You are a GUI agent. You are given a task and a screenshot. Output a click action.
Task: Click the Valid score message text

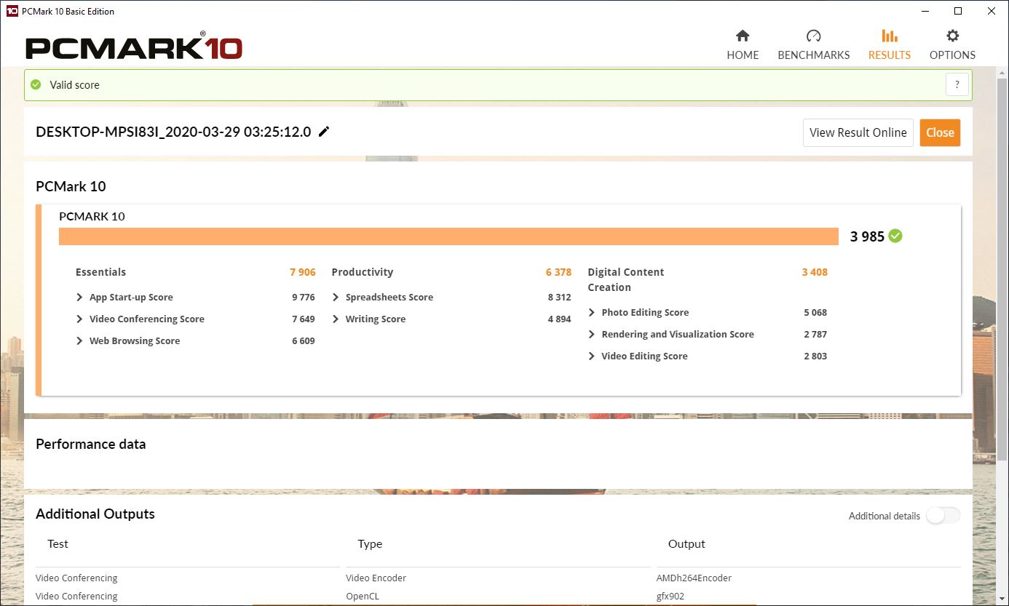(74, 84)
